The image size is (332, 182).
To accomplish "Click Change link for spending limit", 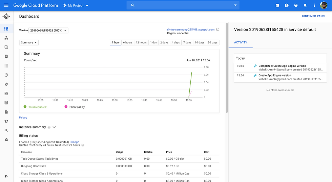I will (x=74, y=142).
